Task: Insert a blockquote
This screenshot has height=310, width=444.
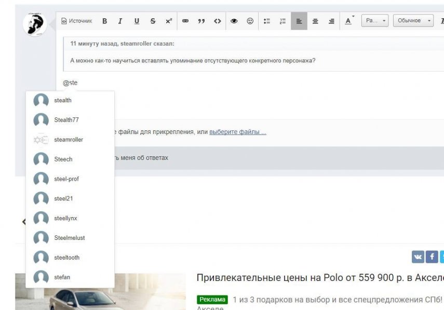Action: [201, 21]
